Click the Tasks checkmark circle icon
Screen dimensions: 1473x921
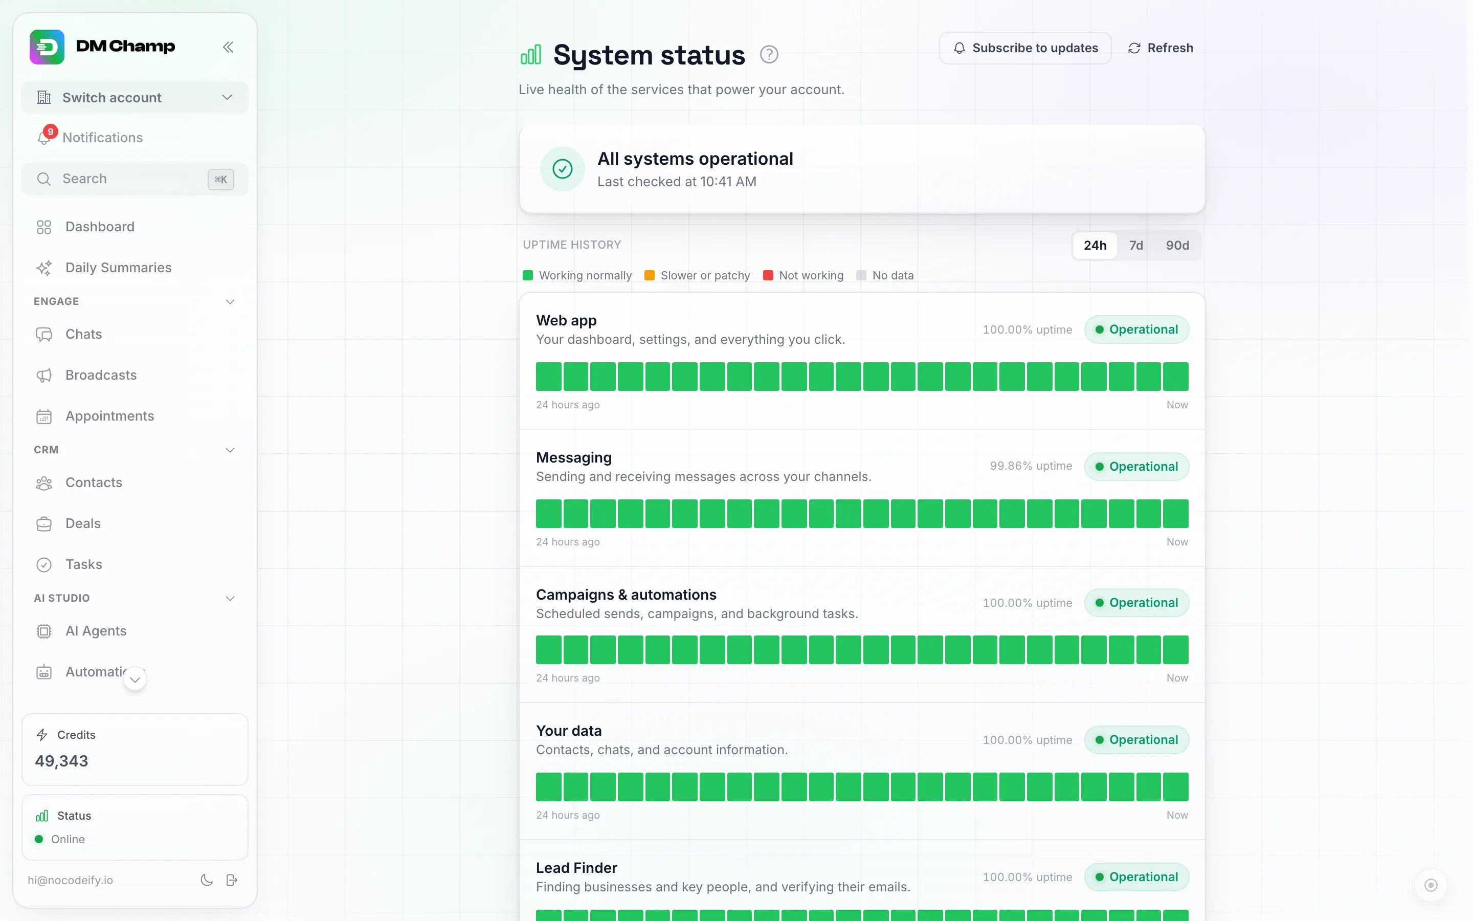(x=44, y=565)
